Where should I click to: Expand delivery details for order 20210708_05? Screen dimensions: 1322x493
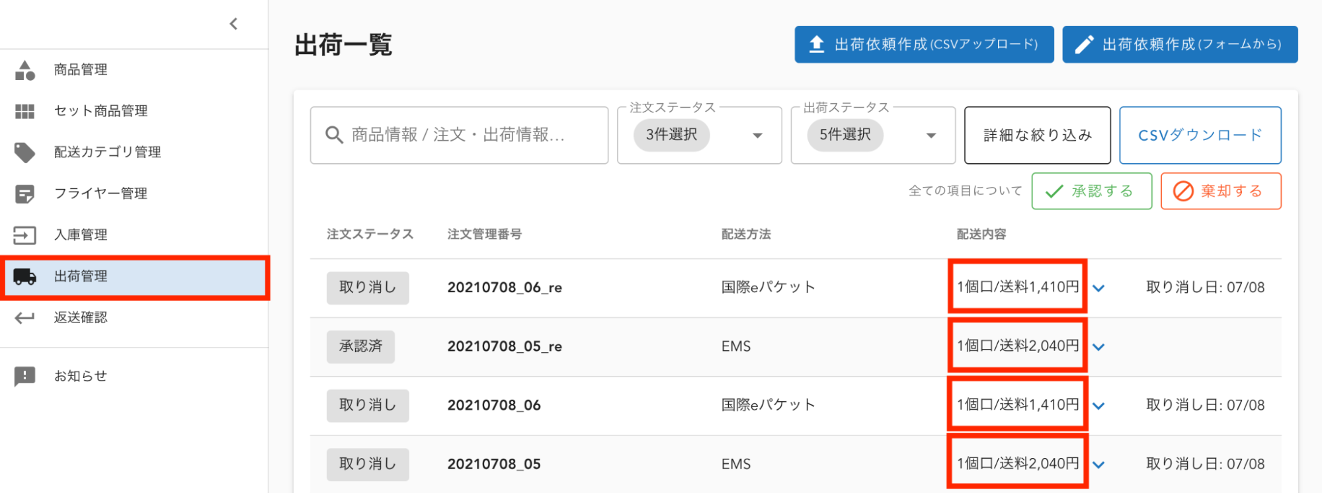pos(1098,465)
